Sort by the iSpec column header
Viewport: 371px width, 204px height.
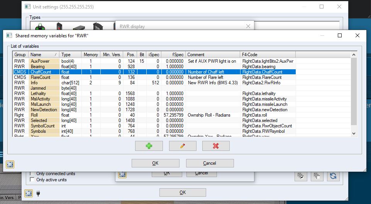(154, 55)
